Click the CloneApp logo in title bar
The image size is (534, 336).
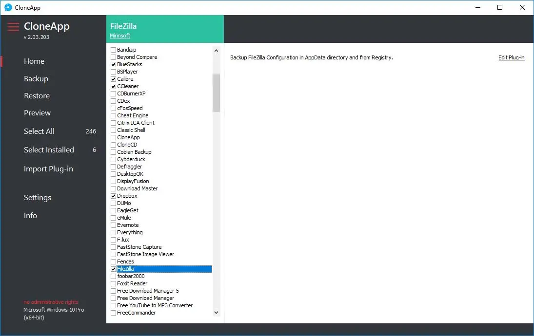8,7
